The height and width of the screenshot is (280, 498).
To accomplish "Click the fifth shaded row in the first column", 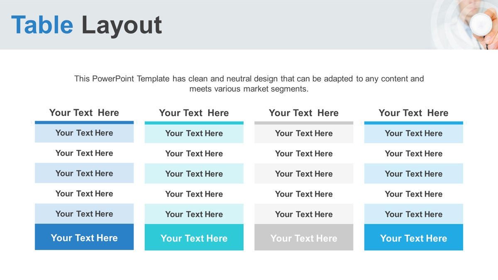I will click(84, 214).
